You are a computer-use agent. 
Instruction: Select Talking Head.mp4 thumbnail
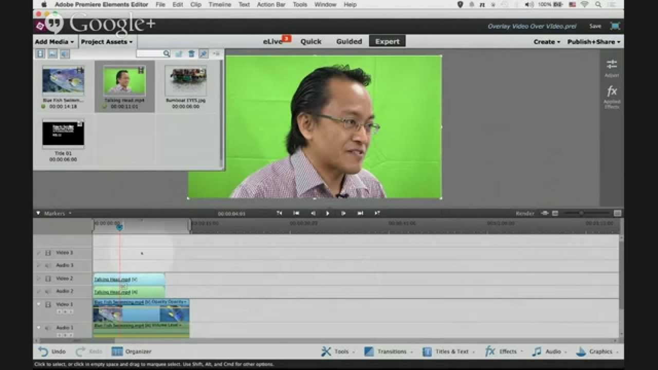click(x=124, y=81)
